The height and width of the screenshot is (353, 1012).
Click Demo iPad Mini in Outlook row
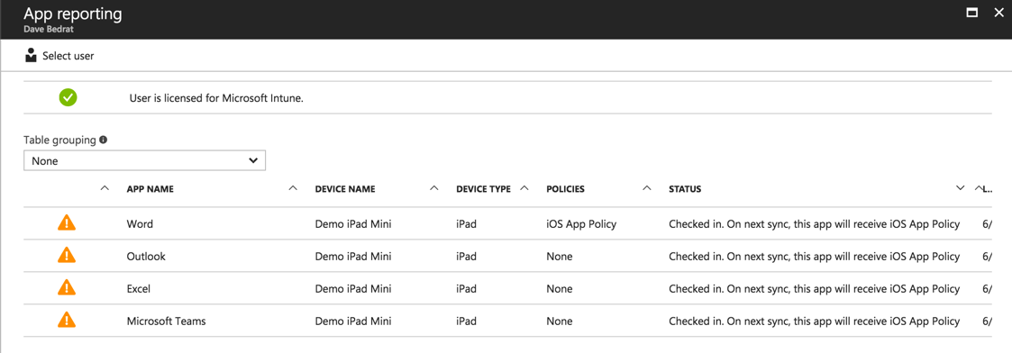(x=353, y=257)
